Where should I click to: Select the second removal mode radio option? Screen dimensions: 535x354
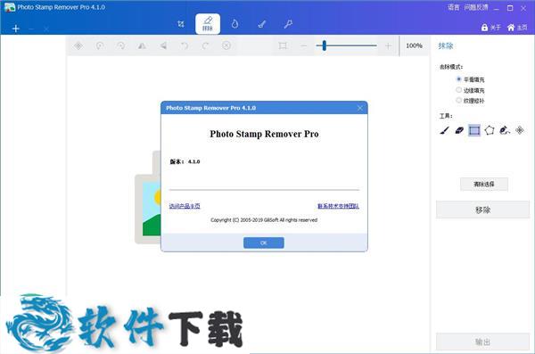tap(459, 90)
